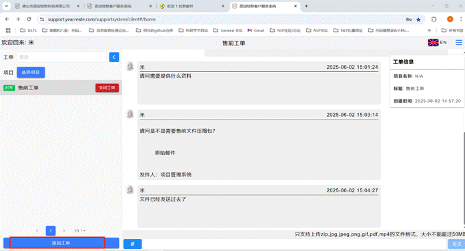The width and height of the screenshot is (465, 251).
Task: Click the 原始邮件 text in the message
Action: pos(165,153)
